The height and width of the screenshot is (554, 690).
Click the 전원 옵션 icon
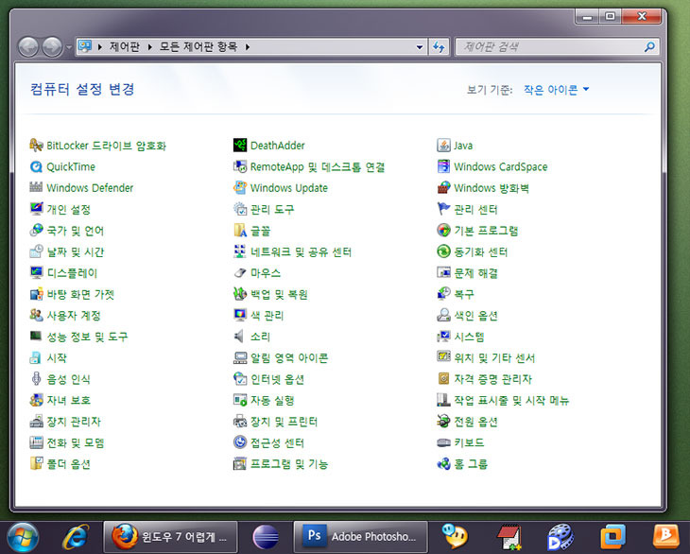tap(443, 422)
